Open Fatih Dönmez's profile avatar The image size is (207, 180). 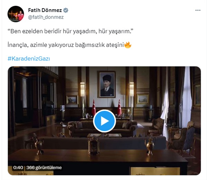click(x=16, y=14)
